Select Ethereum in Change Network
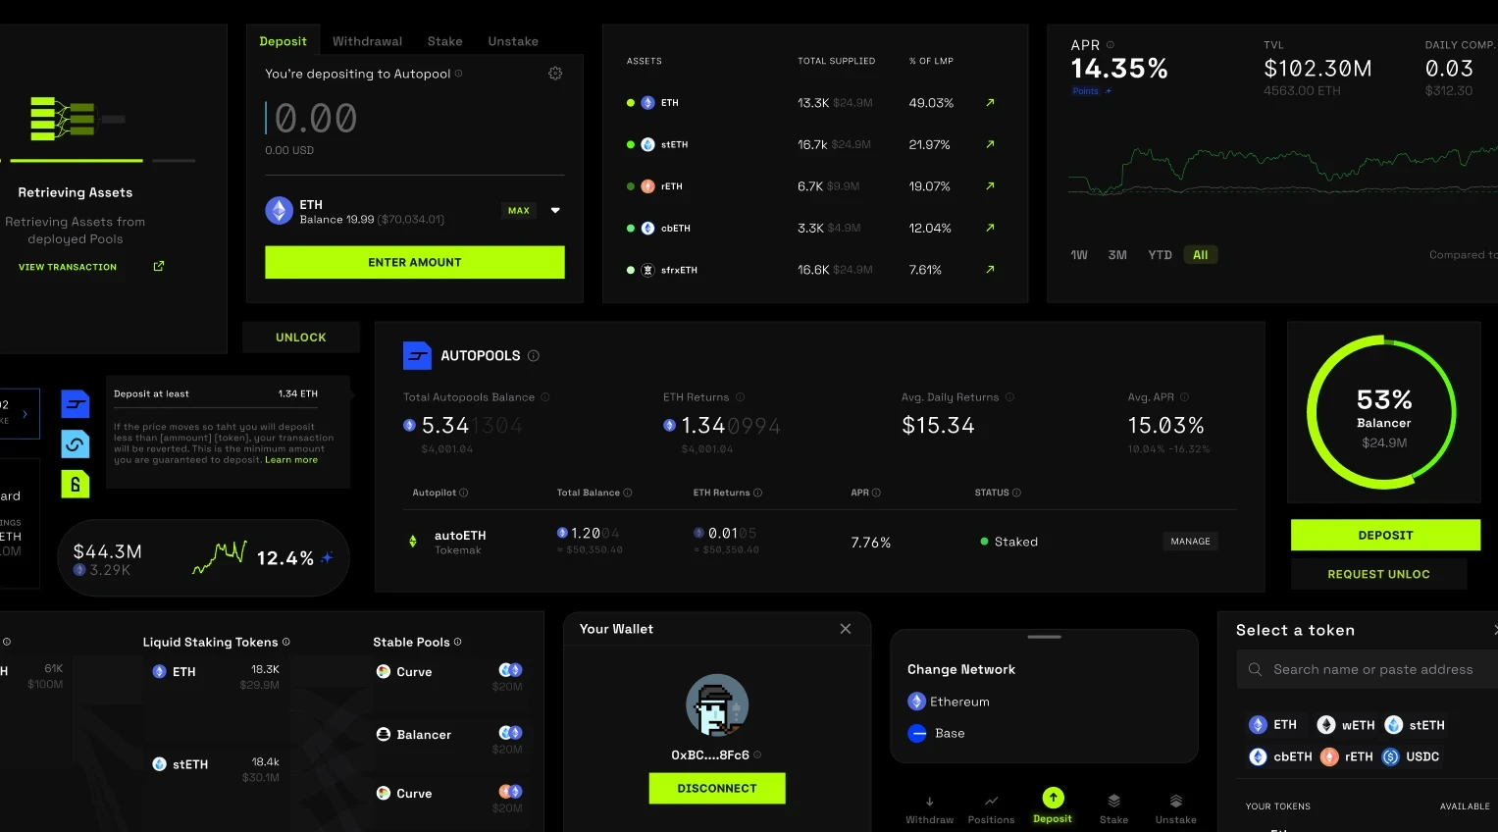The image size is (1498, 832). (949, 702)
